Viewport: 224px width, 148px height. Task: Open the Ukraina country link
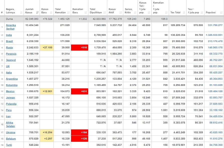point(11,132)
